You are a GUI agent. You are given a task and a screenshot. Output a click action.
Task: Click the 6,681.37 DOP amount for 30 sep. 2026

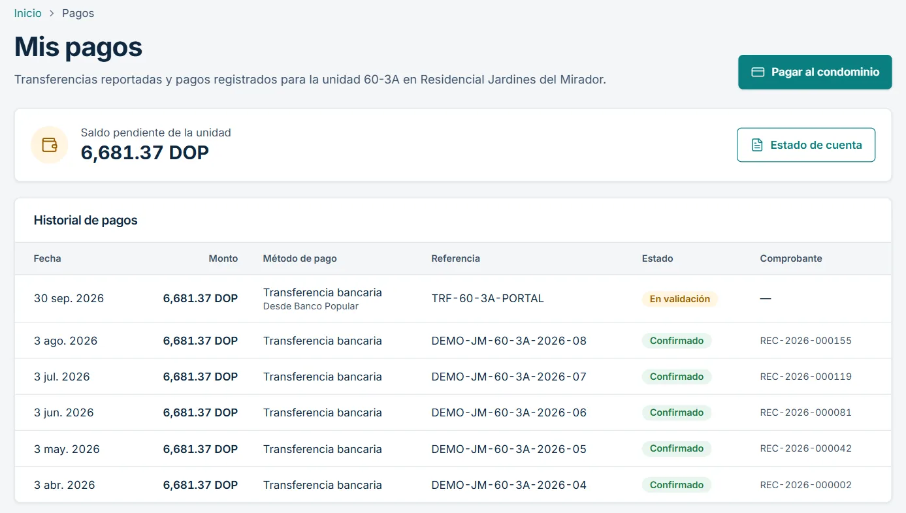point(201,298)
